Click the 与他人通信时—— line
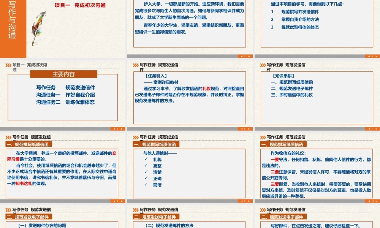 pos(160,153)
